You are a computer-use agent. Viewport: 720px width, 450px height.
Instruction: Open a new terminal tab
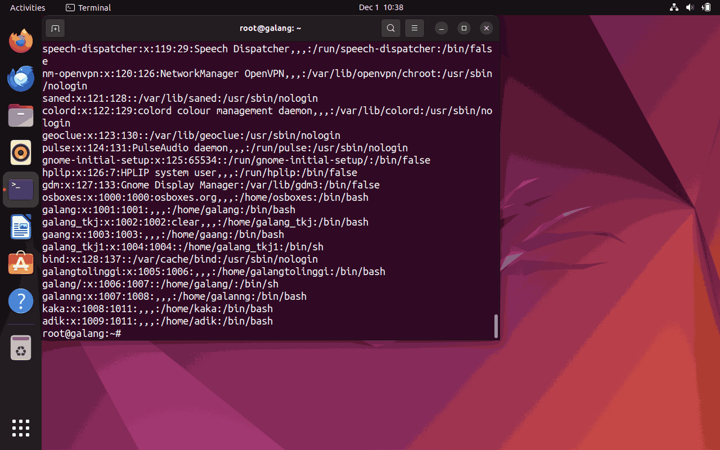tap(55, 28)
